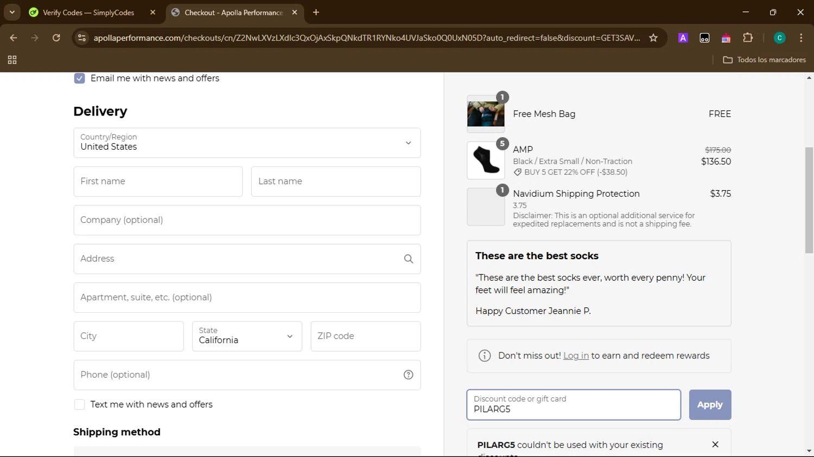The width and height of the screenshot is (814, 457).
Task: Open the State dropdown showing California
Action: [x=247, y=336]
